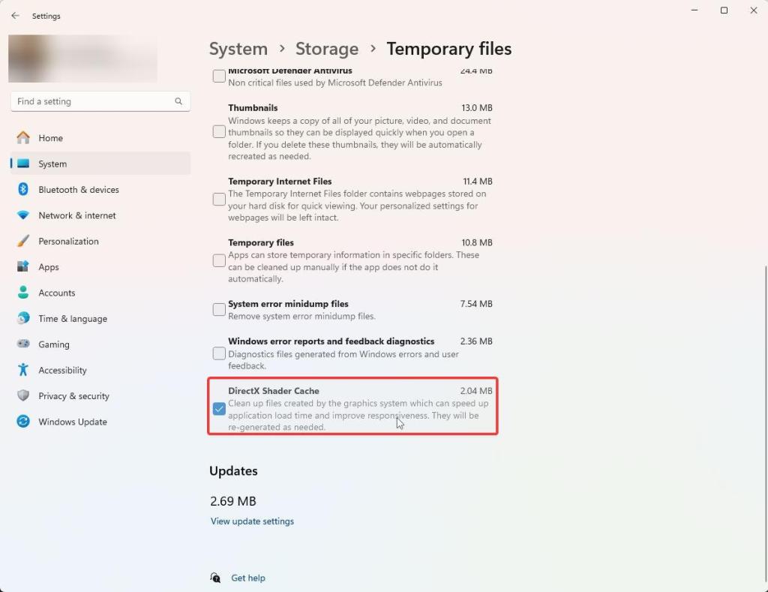
Task: Check the System error minidump files checkbox
Action: tap(218, 309)
